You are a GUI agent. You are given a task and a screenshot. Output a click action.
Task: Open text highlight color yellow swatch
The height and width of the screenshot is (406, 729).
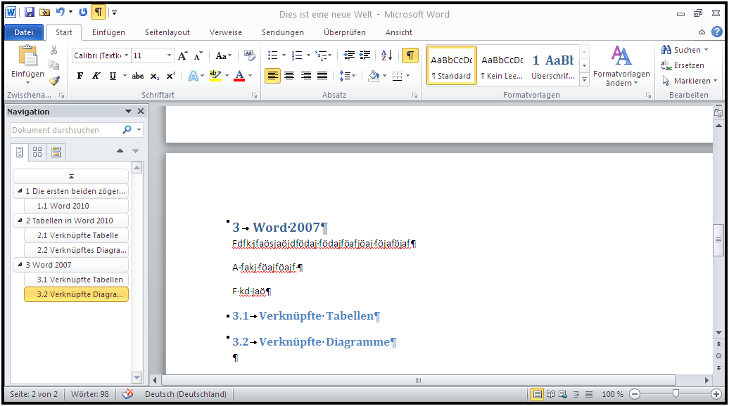(215, 76)
